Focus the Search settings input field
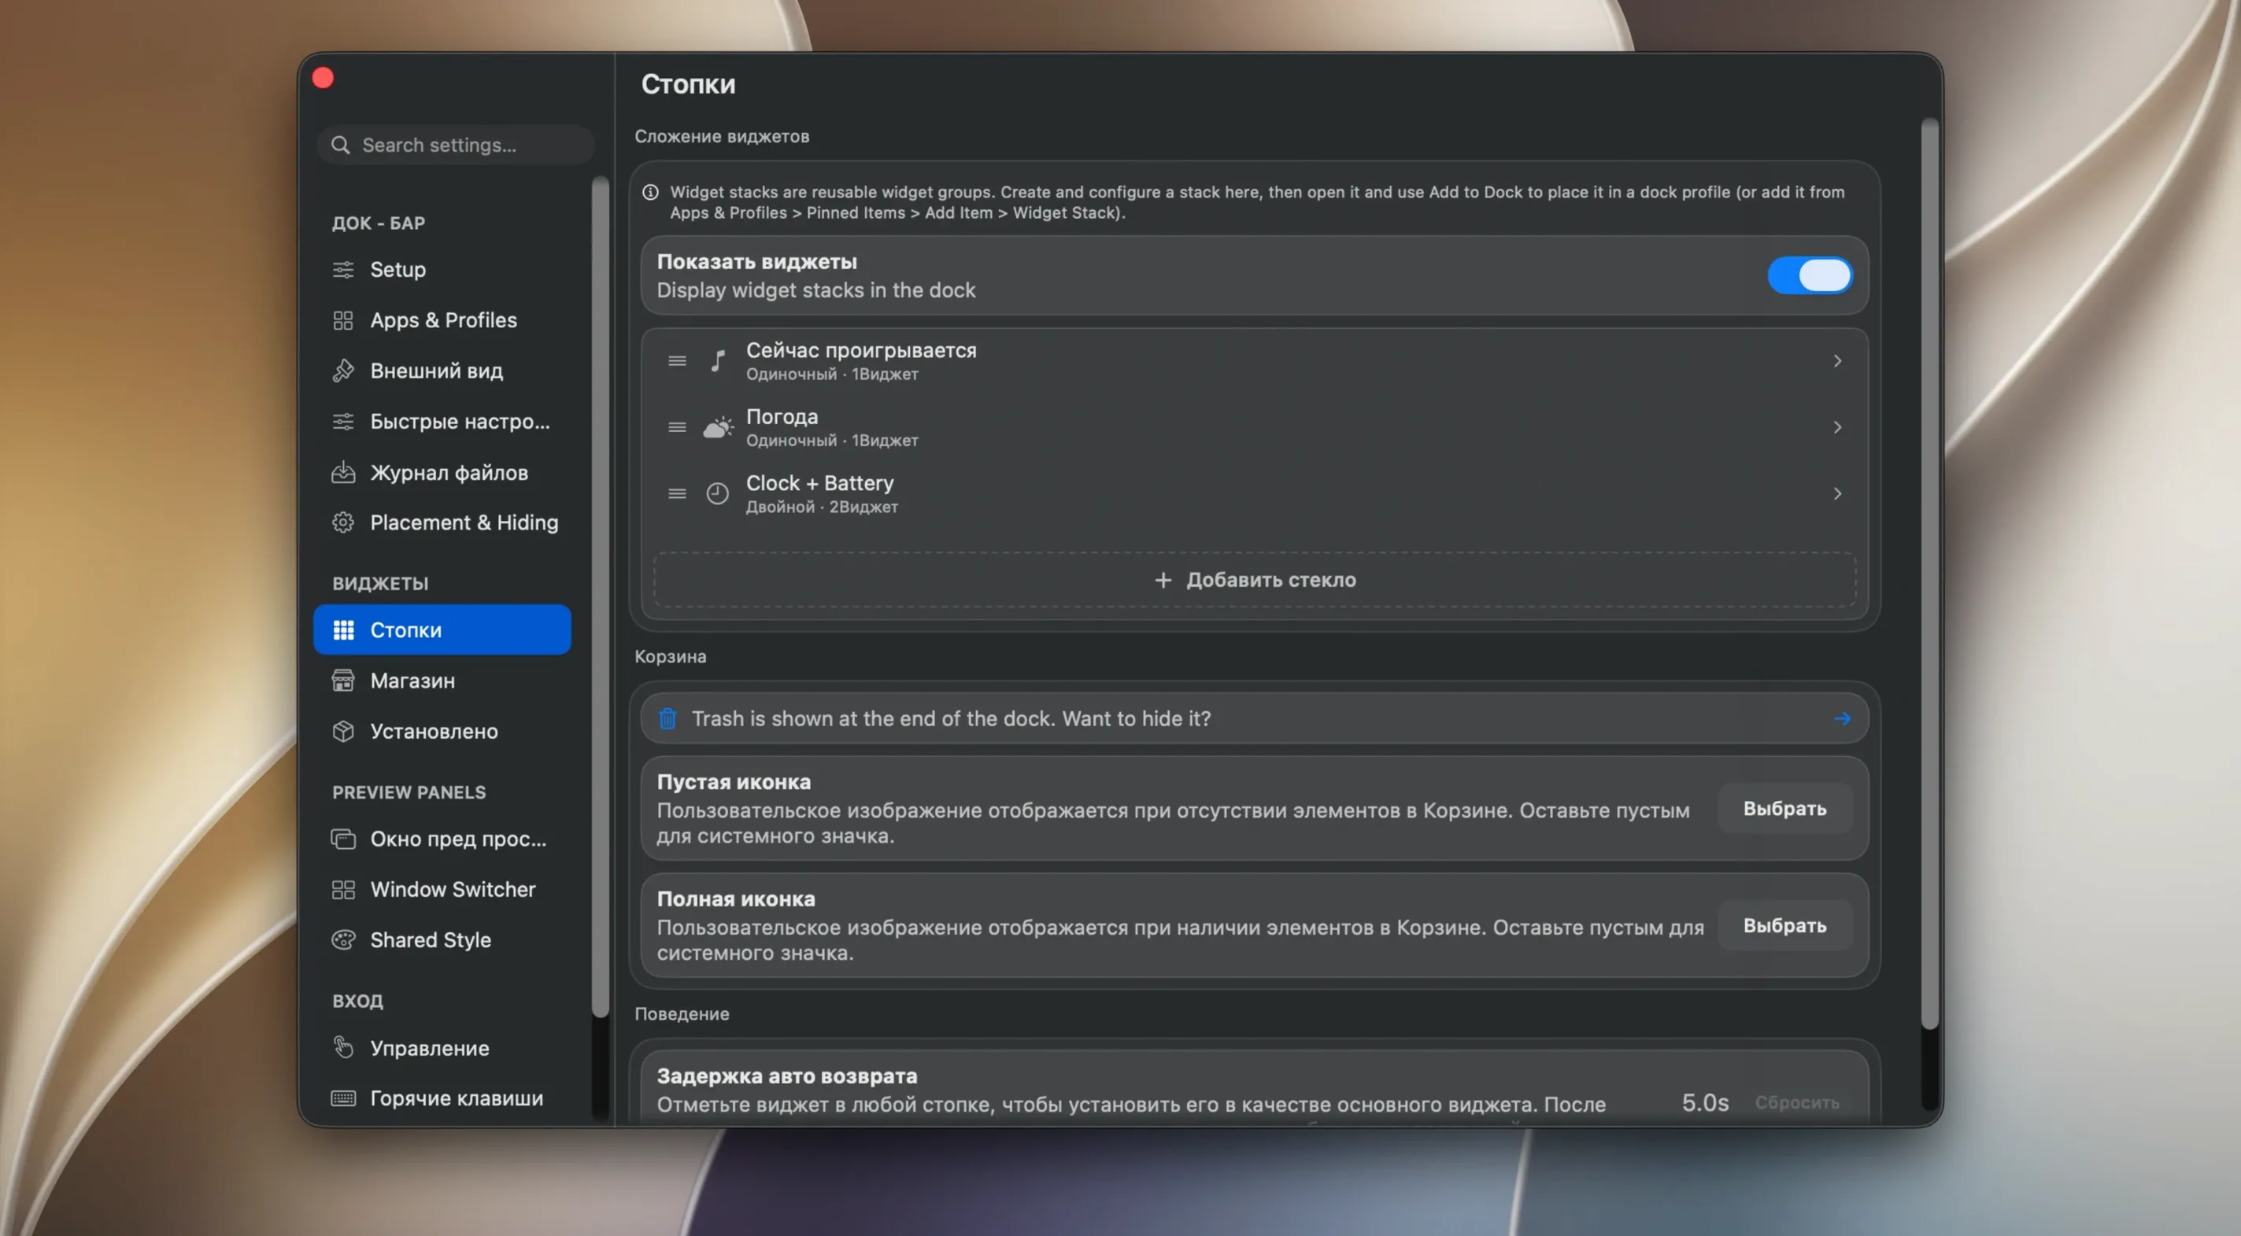The height and width of the screenshot is (1236, 2241). coord(455,146)
